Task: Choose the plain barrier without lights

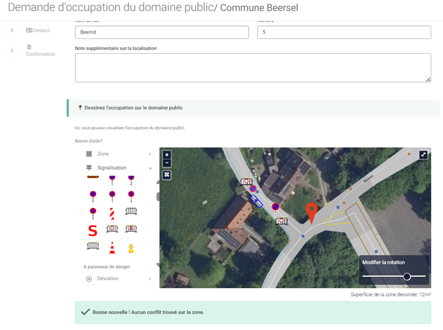Action: pos(131,211)
